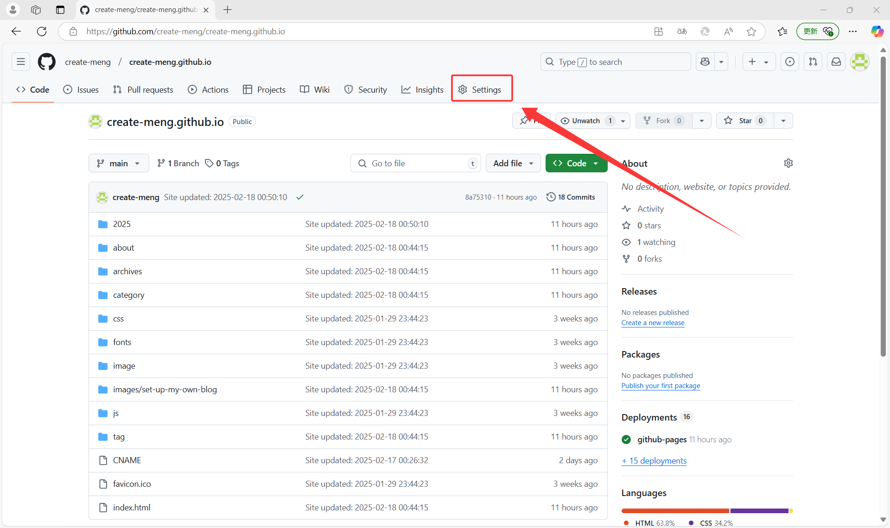Expand the Add file dropdown
This screenshot has width=890, height=528.
[x=513, y=163]
